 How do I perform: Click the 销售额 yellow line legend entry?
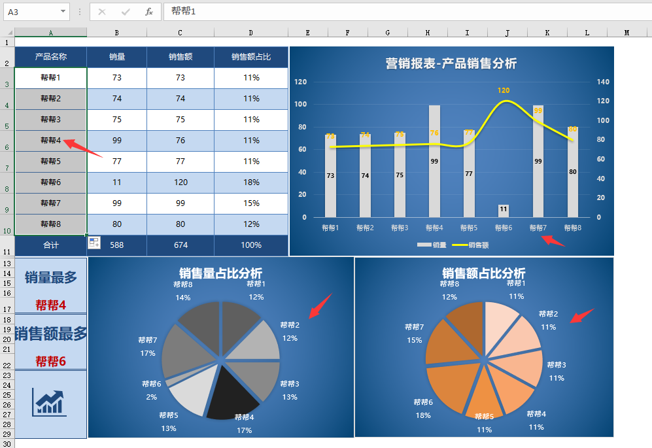coord(471,245)
